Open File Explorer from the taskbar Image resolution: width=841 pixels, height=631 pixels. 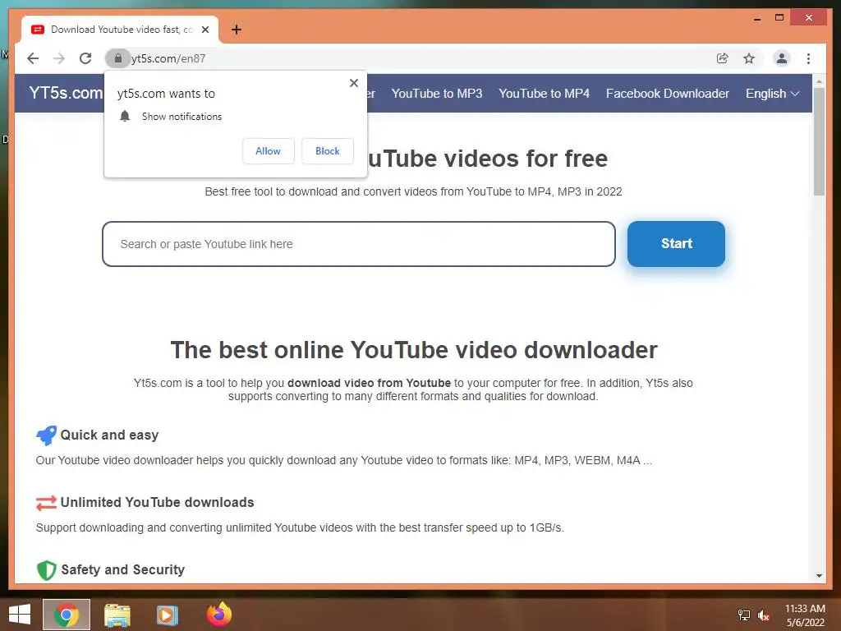pos(117,615)
